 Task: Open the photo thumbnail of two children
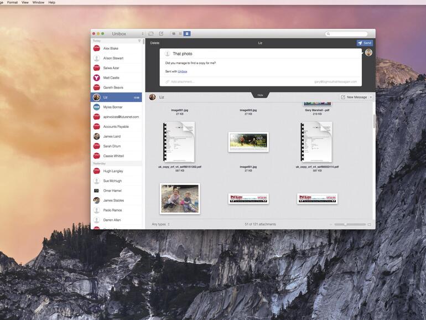(x=180, y=198)
